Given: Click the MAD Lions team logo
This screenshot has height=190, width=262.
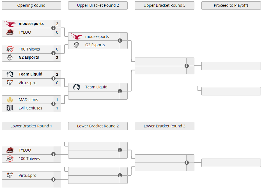Looking at the screenshot, I should tap(10, 100).
